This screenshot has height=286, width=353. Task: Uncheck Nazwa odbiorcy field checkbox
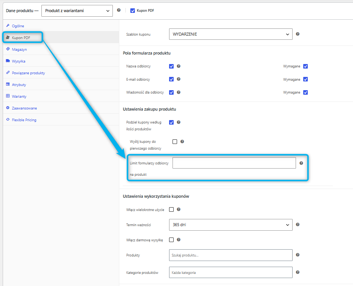tap(171, 66)
